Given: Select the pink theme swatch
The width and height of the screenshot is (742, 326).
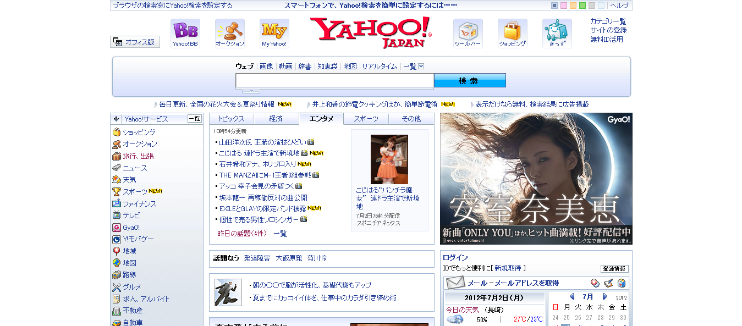Looking at the screenshot, I should [x=564, y=5].
